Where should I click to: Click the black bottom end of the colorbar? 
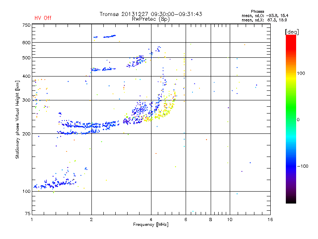[x=291, y=200]
